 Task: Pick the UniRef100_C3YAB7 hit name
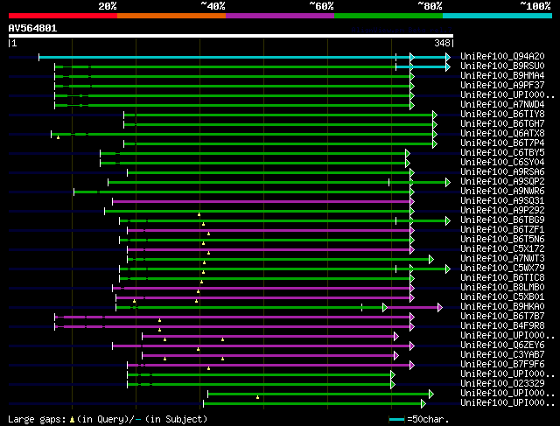point(502,355)
